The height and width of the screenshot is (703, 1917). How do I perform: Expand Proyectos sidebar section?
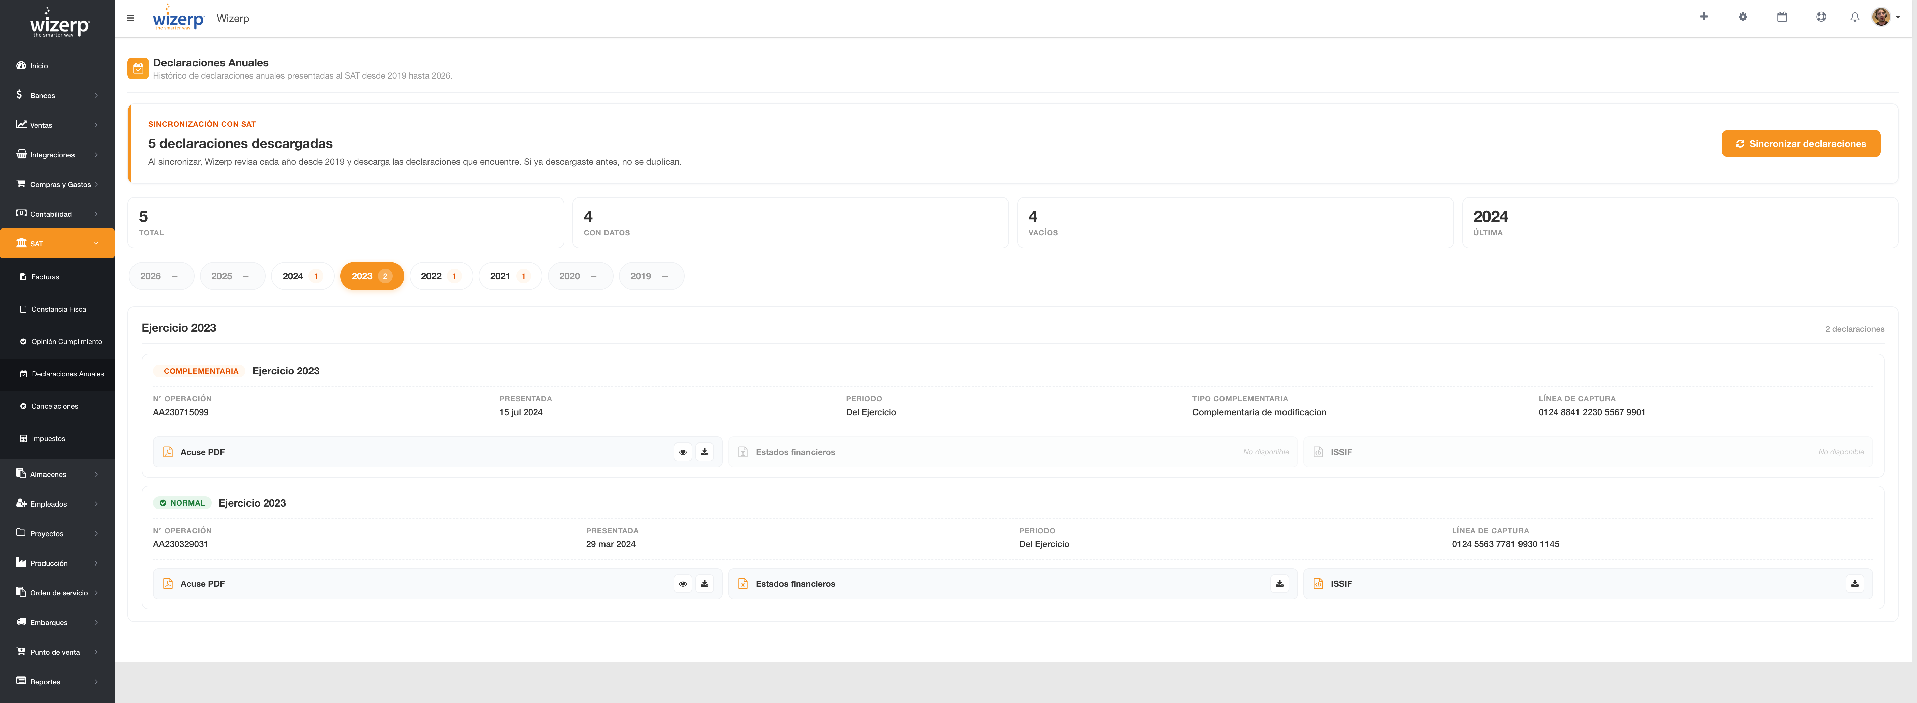[57, 533]
